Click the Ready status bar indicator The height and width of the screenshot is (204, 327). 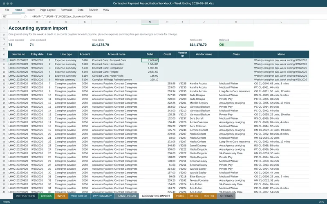(6, 202)
